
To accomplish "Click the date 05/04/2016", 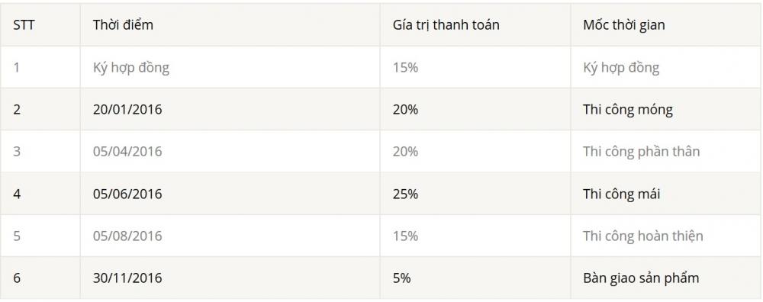I will point(127,152).
